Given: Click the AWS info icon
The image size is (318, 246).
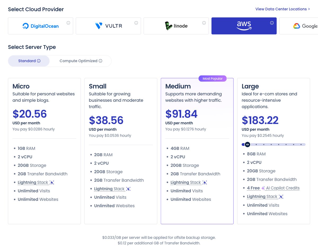Looking at the screenshot, I should [272, 23].
